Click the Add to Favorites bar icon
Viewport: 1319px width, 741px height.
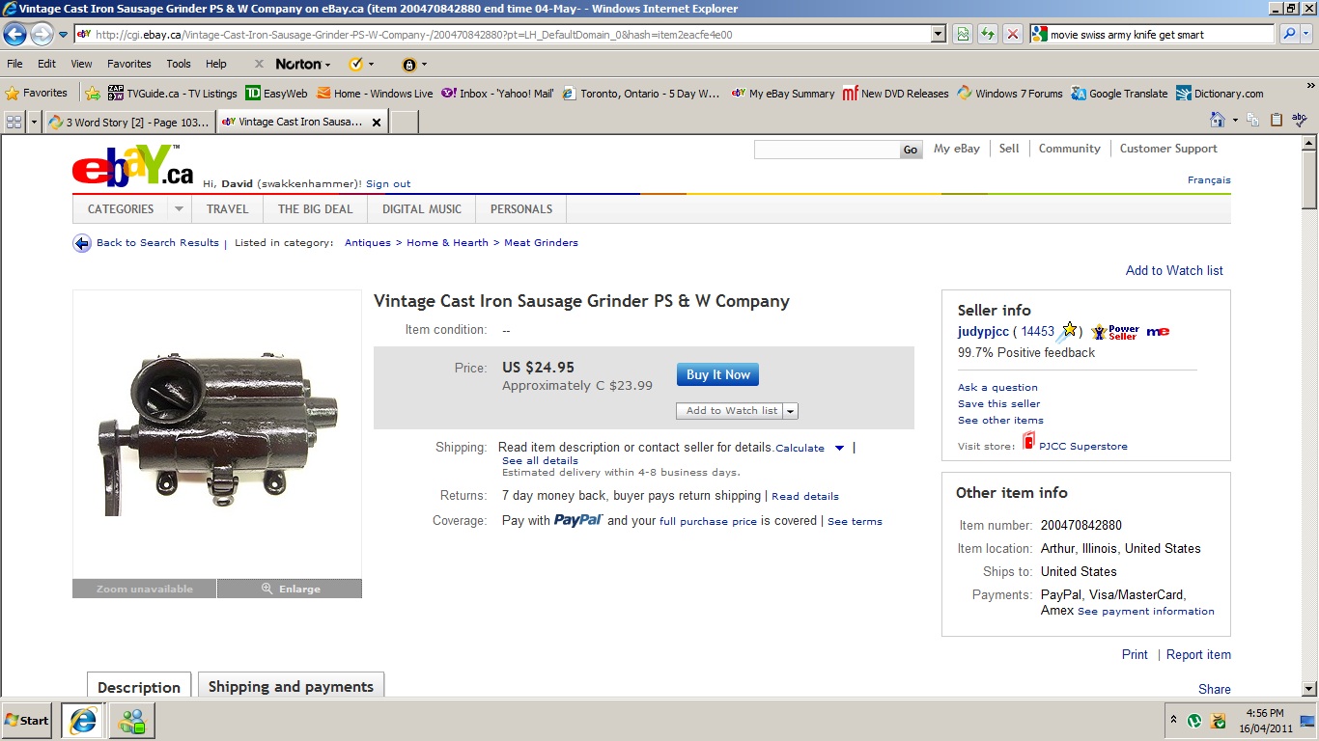(93, 93)
